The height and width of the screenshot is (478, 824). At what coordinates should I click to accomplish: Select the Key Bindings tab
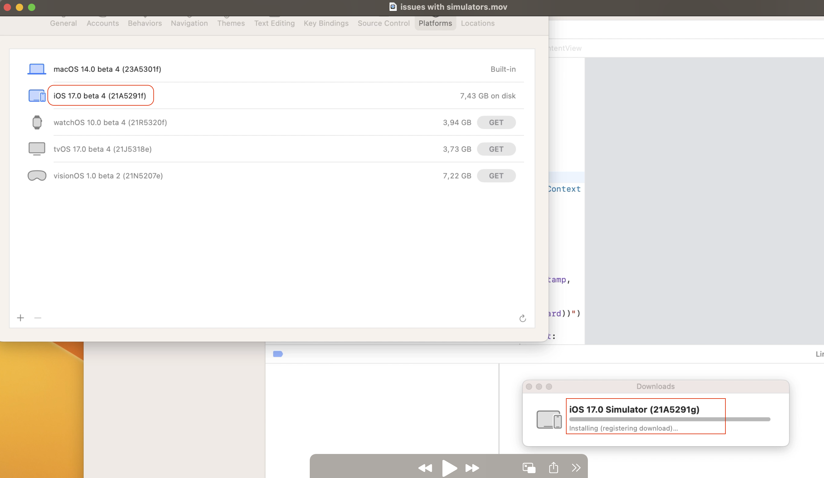[326, 23]
